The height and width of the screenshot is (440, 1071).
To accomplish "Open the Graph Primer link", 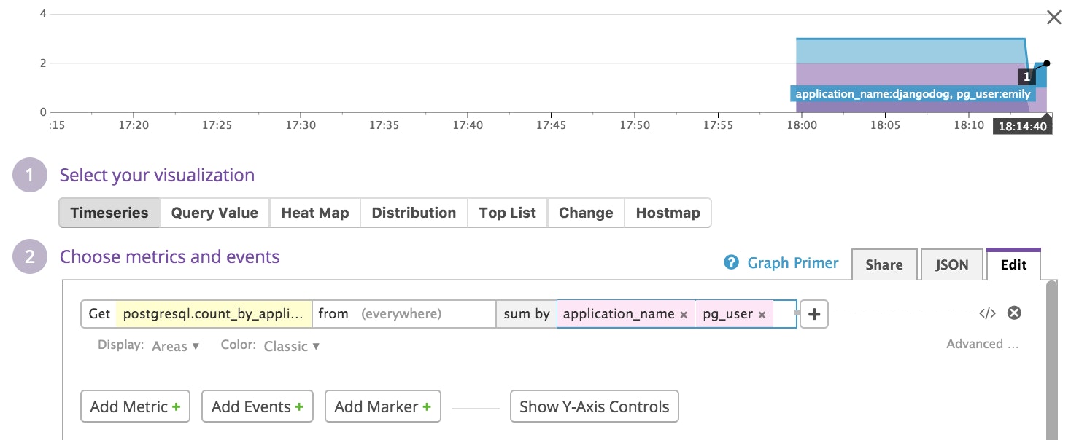I will (792, 263).
